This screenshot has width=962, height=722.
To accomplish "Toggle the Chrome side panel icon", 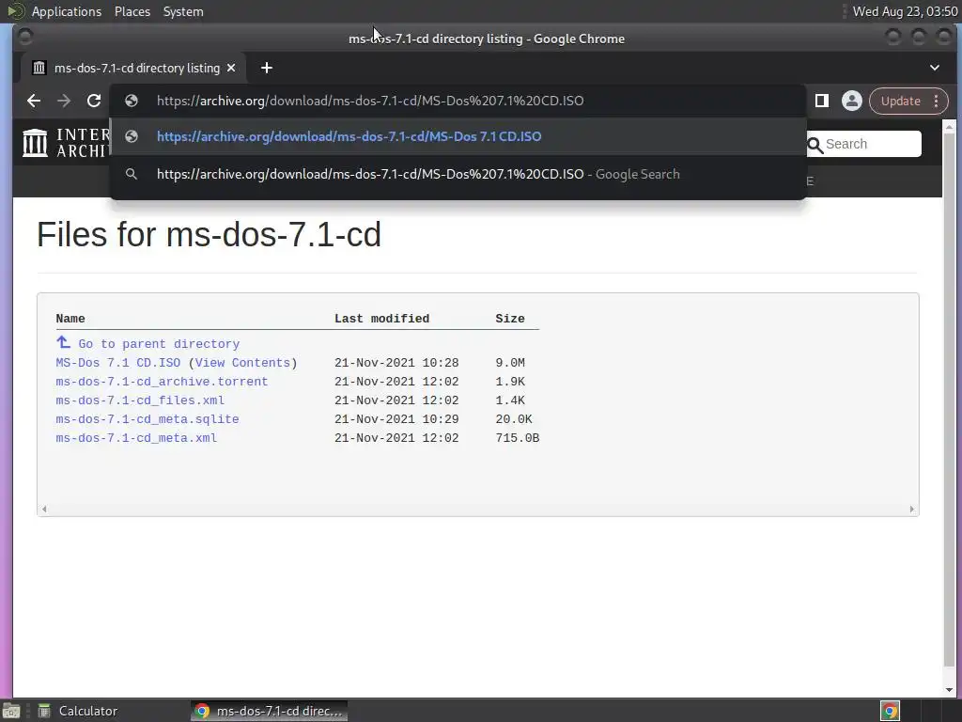I will point(821,101).
